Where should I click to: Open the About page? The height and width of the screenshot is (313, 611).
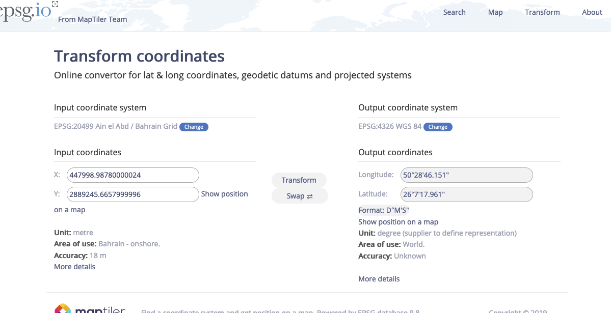click(x=591, y=12)
